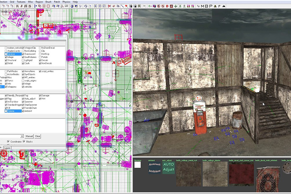The image size is (291, 194).
Task: Click the dark monitor camera view icon
Action: [76, 6]
